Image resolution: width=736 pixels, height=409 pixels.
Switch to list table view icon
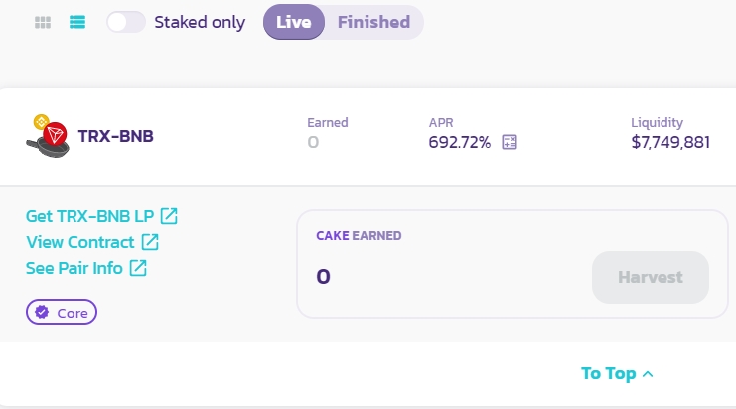(77, 22)
